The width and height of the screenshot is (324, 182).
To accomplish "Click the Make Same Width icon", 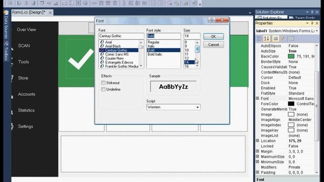I will click(64, 3).
